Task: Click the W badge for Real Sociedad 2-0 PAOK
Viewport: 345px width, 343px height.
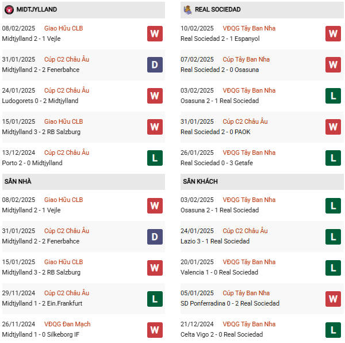Action: pos(333,127)
